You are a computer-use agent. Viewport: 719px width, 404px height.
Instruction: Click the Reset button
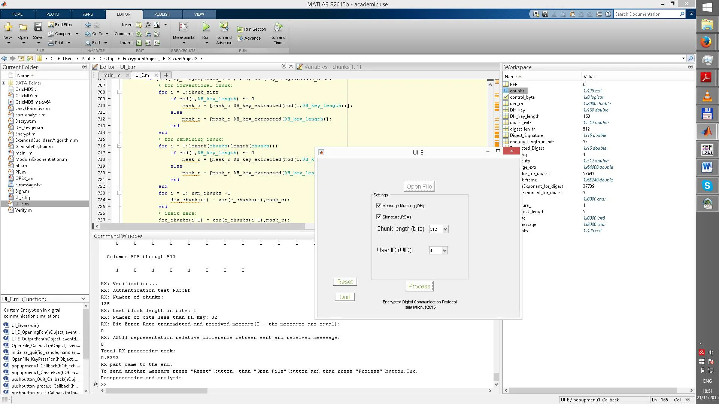coord(345,282)
